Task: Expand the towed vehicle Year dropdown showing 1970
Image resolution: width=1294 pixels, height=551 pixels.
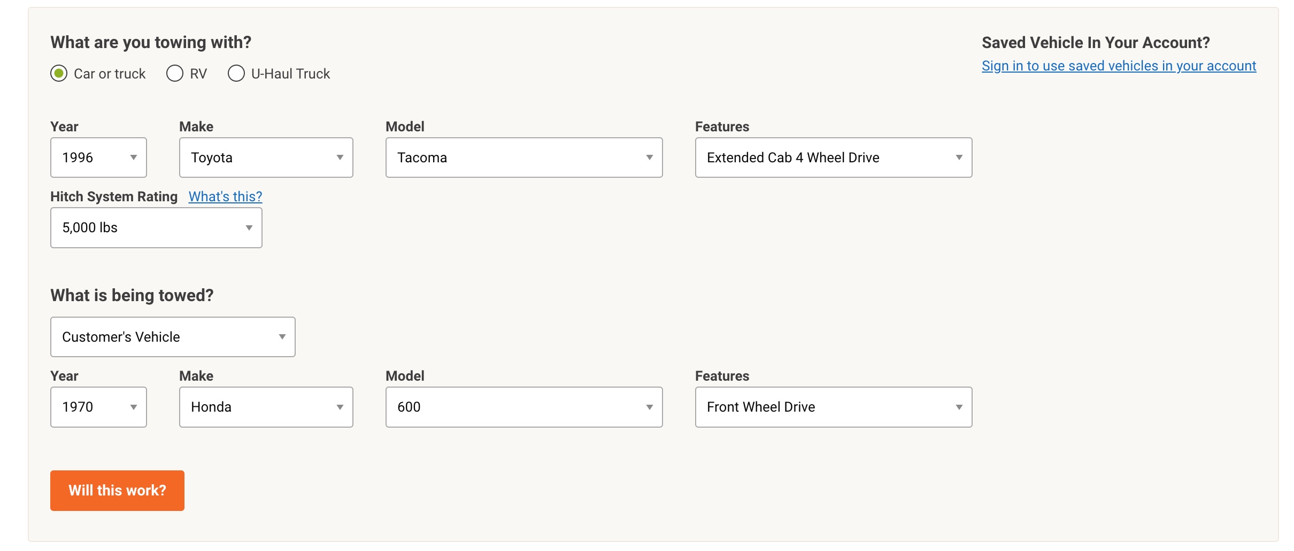Action: [98, 407]
